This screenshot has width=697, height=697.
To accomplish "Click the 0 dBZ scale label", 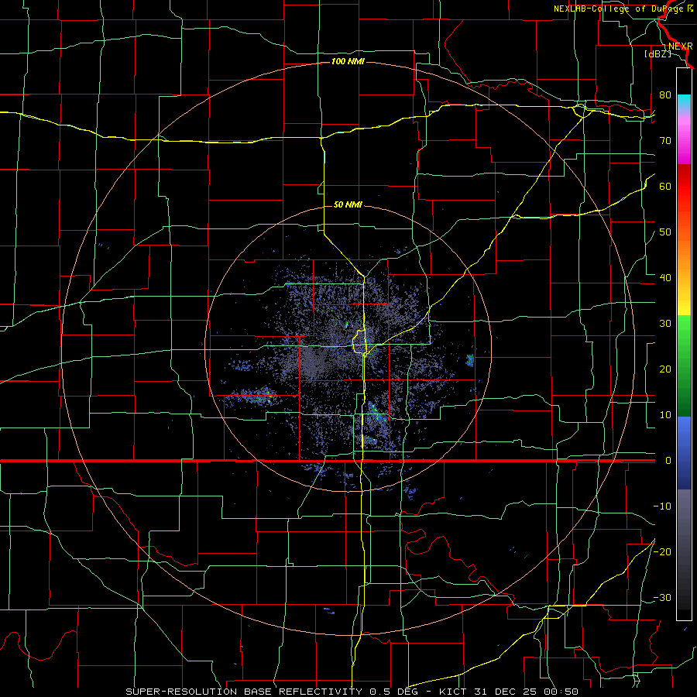I will (668, 461).
